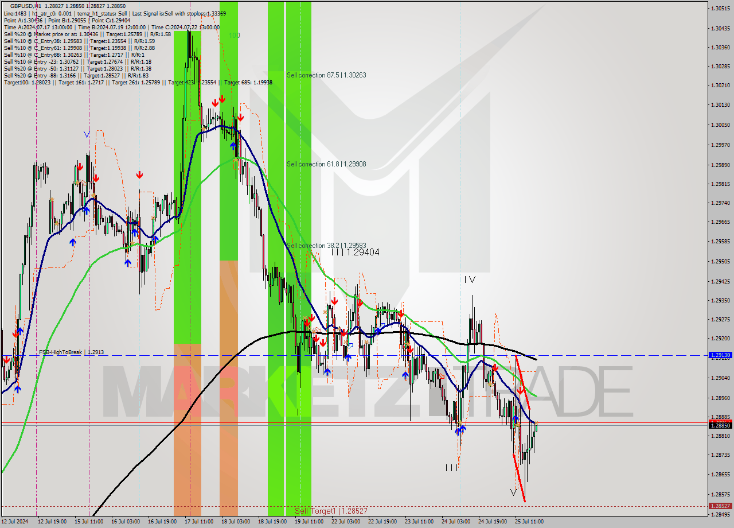Image resolution: width=734 pixels, height=528 pixels.
Task: Click 'FSB-HighToBreak | 1.2913' level label
Action: 71,352
